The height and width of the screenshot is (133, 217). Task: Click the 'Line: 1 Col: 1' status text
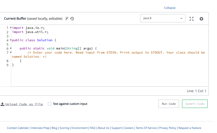(x=196, y=91)
